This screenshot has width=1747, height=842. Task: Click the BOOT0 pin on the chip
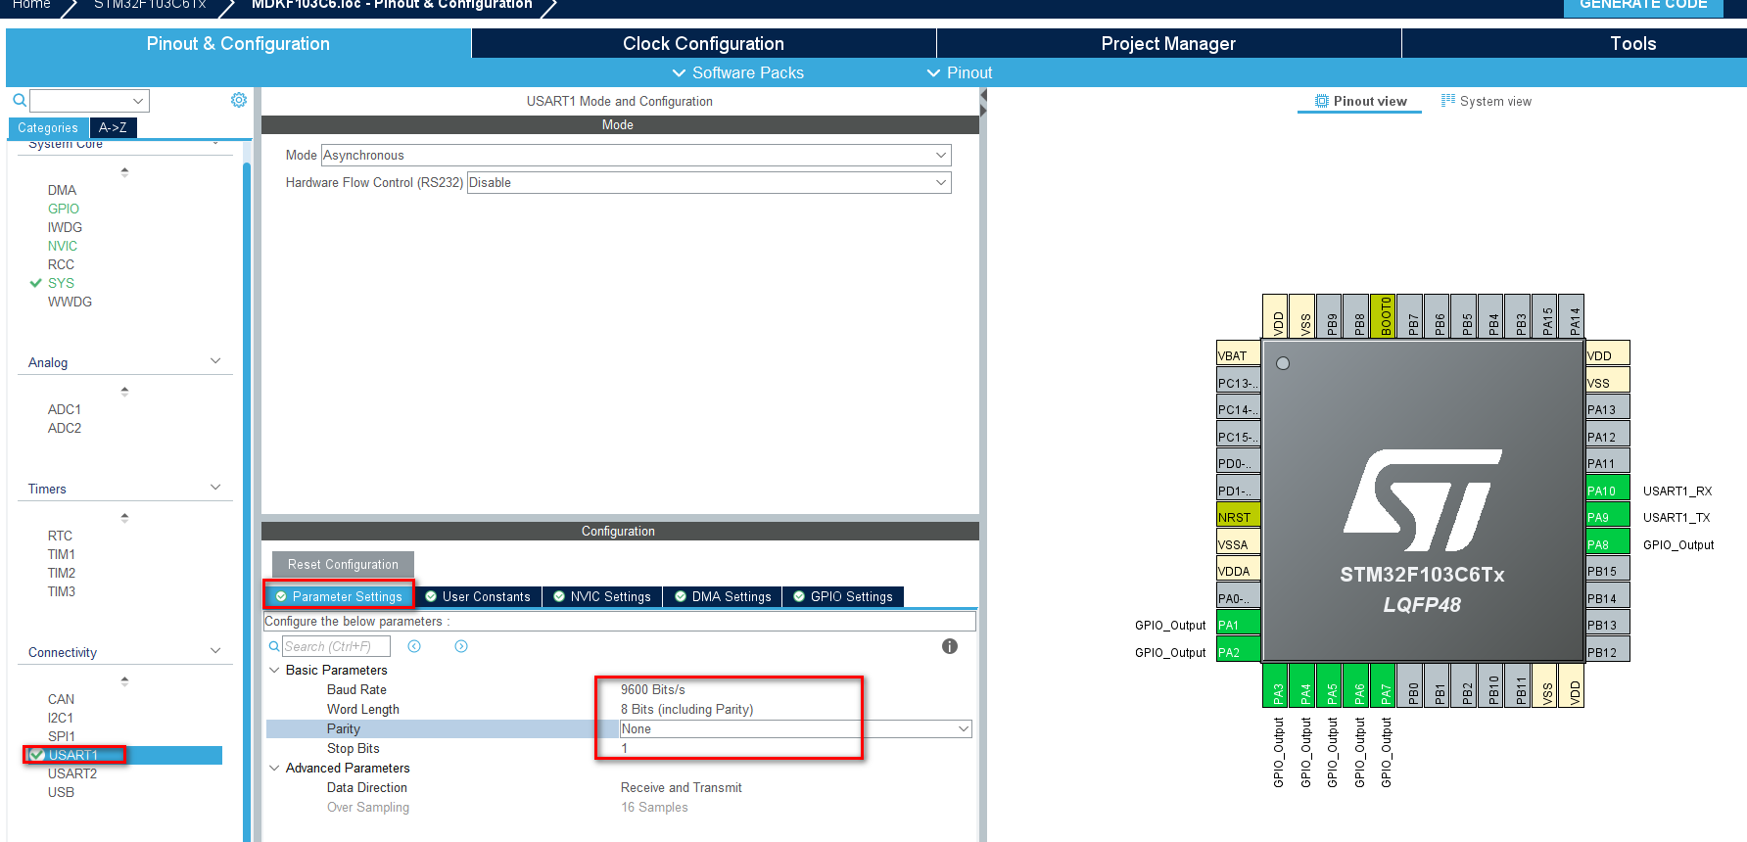(1383, 316)
